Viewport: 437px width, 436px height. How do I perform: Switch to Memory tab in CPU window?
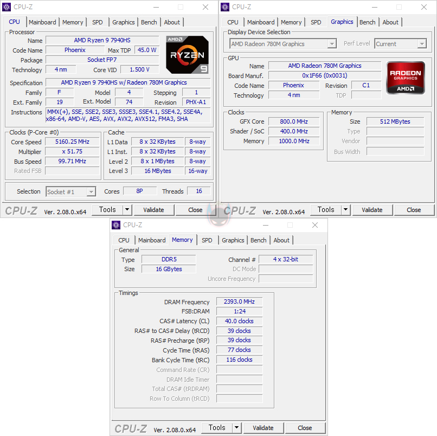[73, 22]
